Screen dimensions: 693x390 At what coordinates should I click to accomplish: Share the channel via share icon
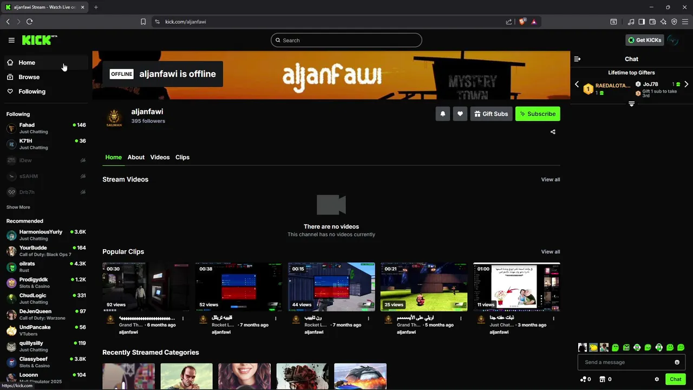[553, 132]
